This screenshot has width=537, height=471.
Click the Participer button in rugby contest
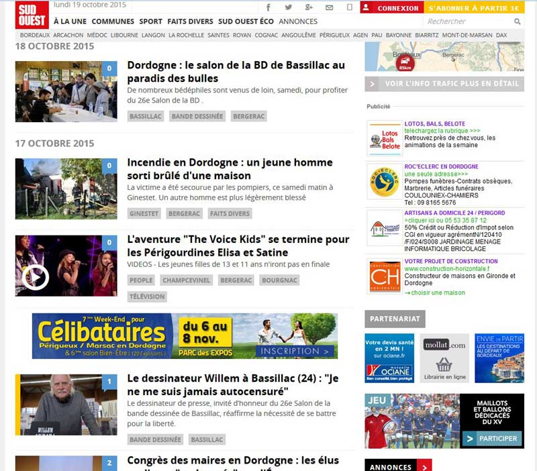tap(491, 438)
